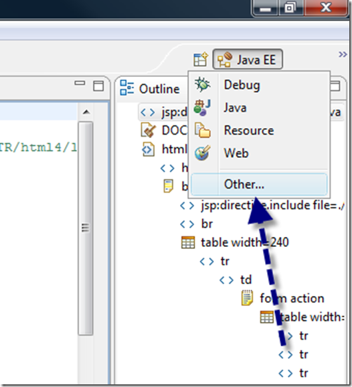Click the Java perspective icon
352x387 pixels.
click(203, 108)
